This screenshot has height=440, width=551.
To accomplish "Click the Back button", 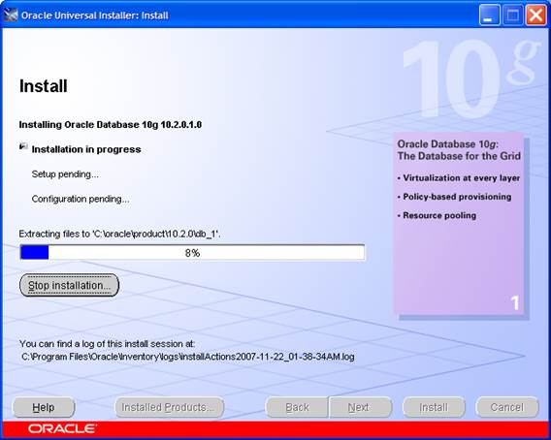I will pyautogui.click(x=297, y=407).
